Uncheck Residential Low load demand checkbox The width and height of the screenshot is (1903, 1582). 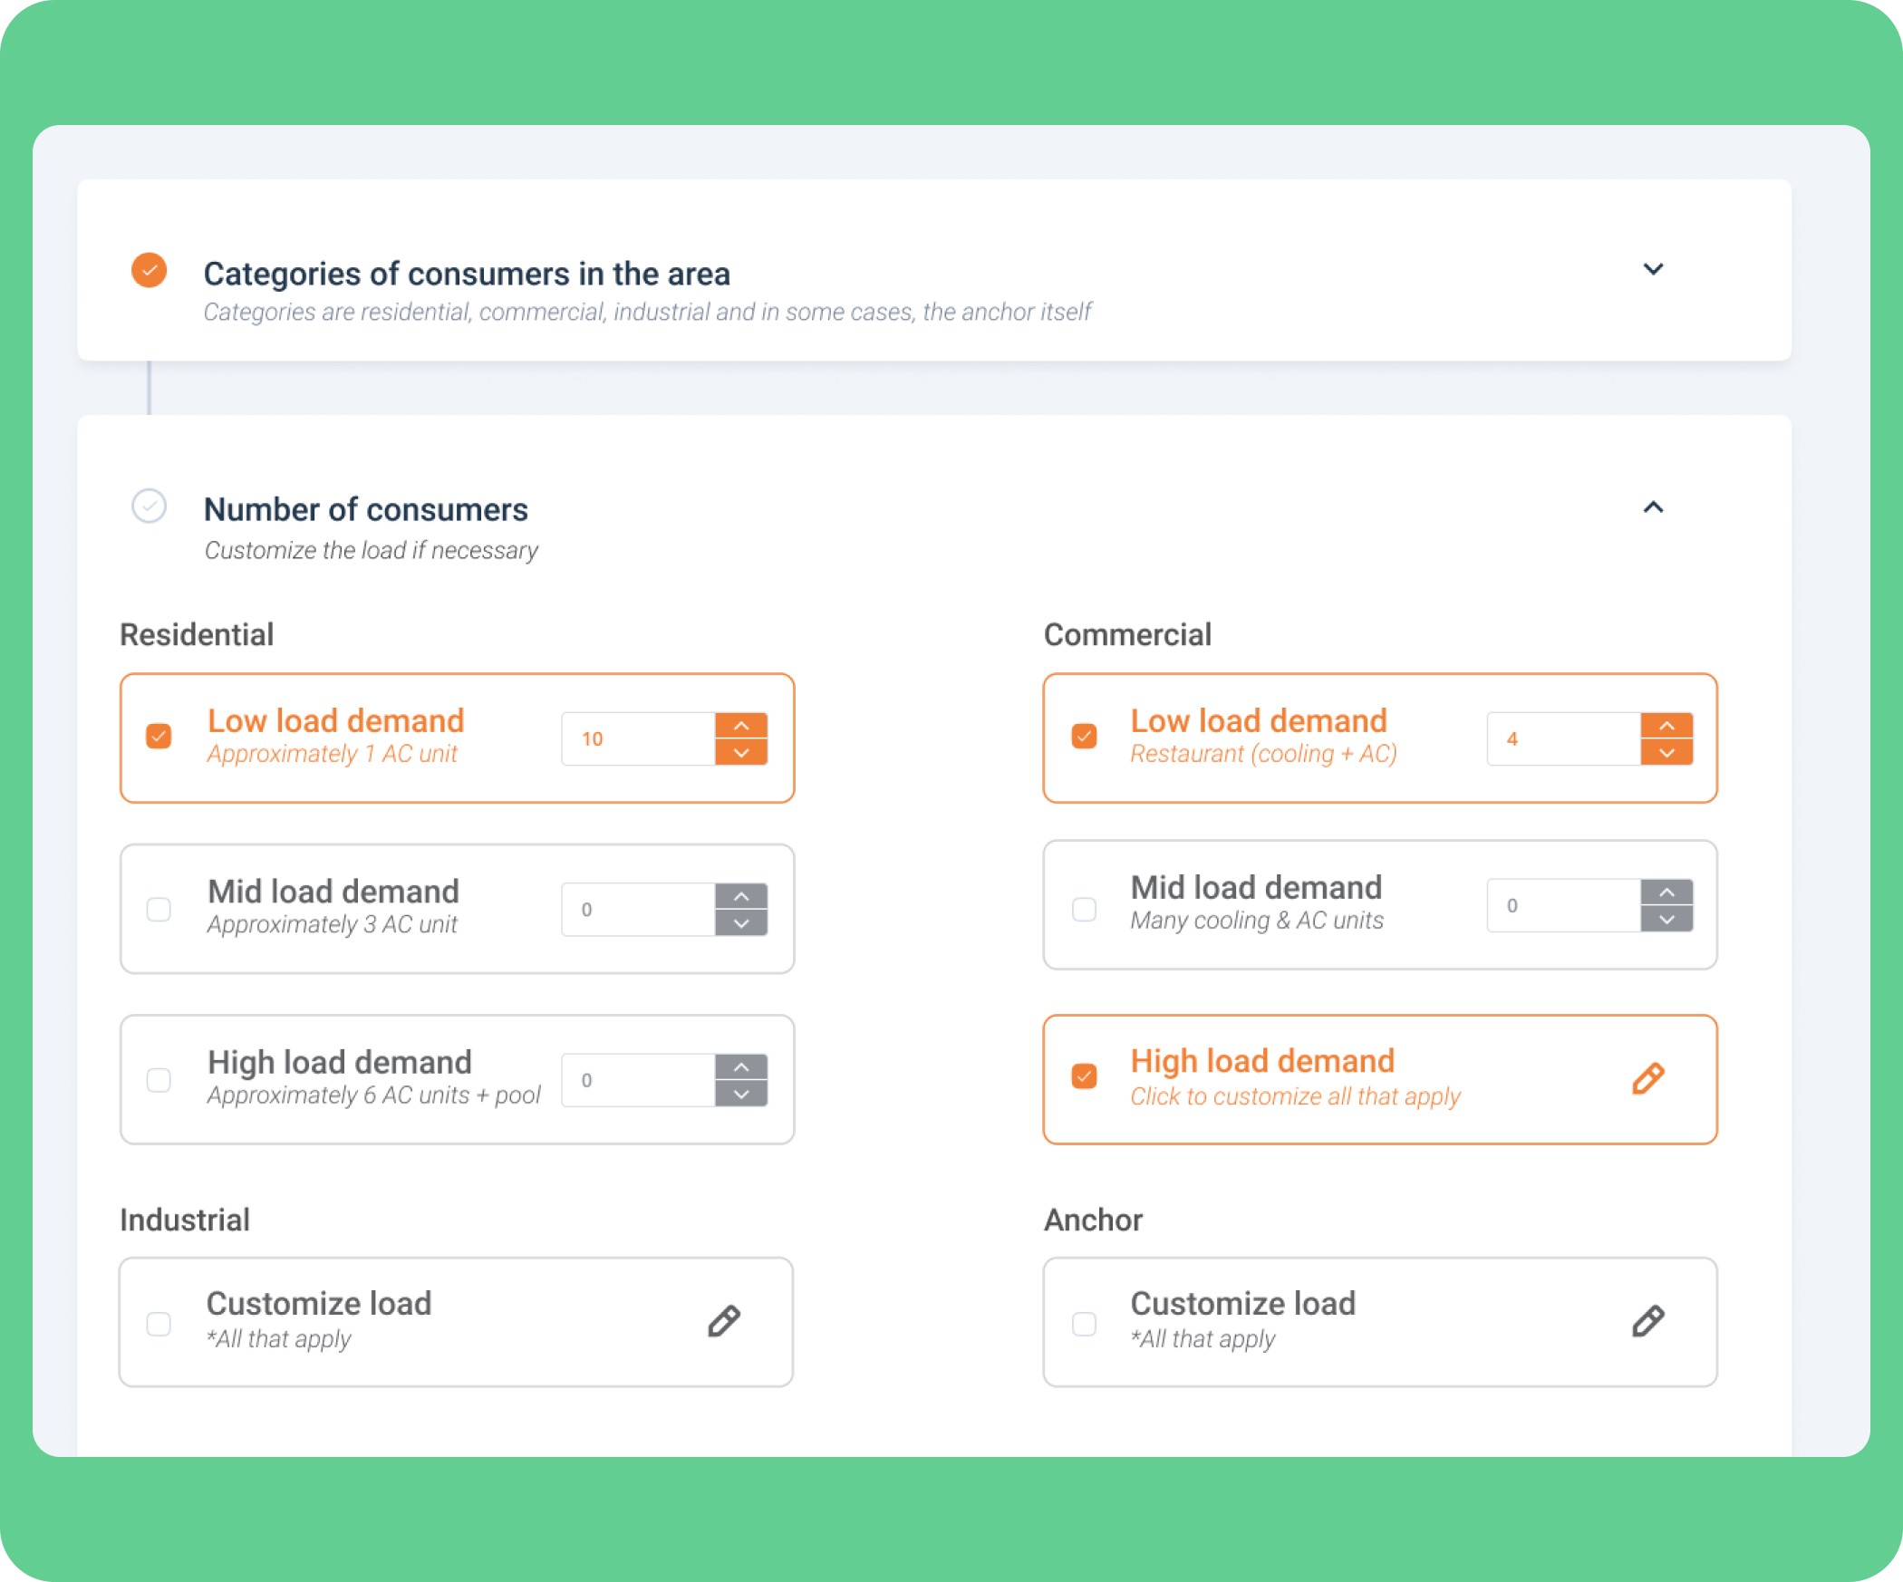(x=159, y=736)
